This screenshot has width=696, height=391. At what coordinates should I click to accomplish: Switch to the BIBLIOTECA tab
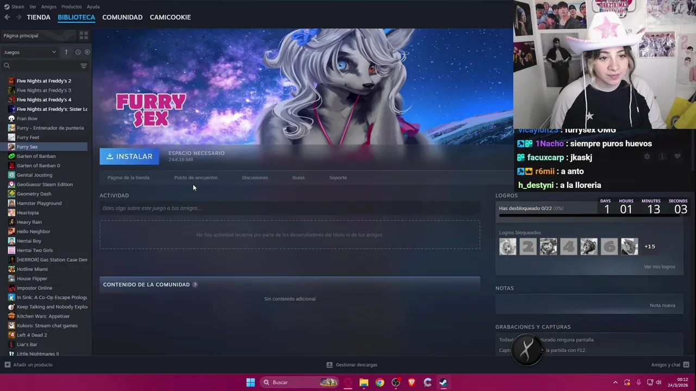(76, 17)
